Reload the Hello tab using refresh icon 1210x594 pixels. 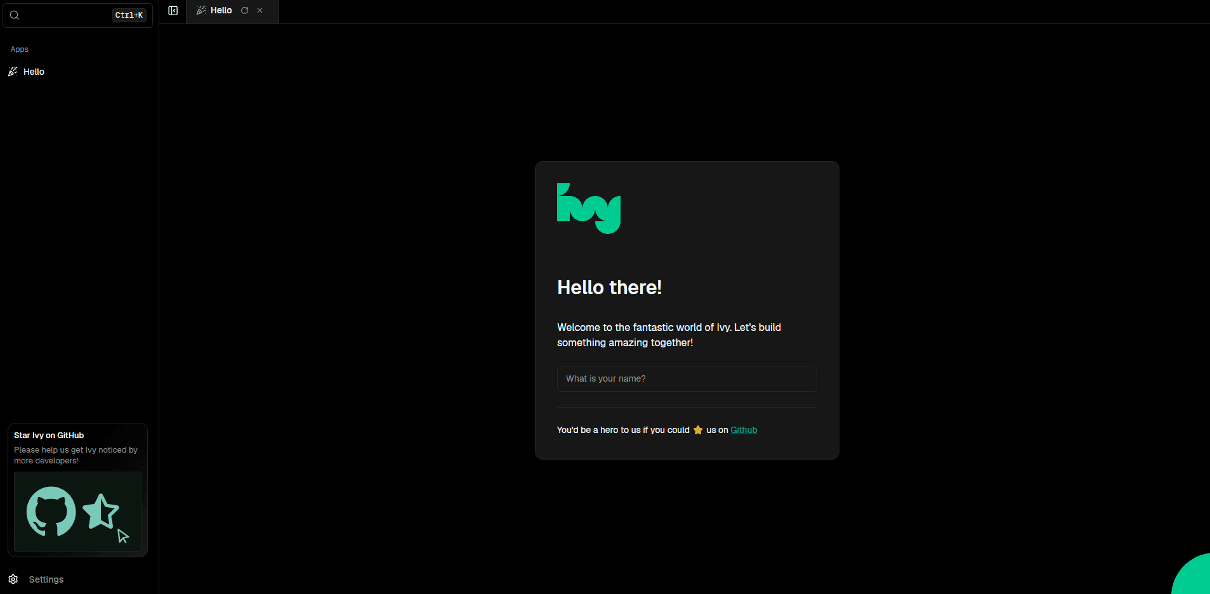(244, 11)
